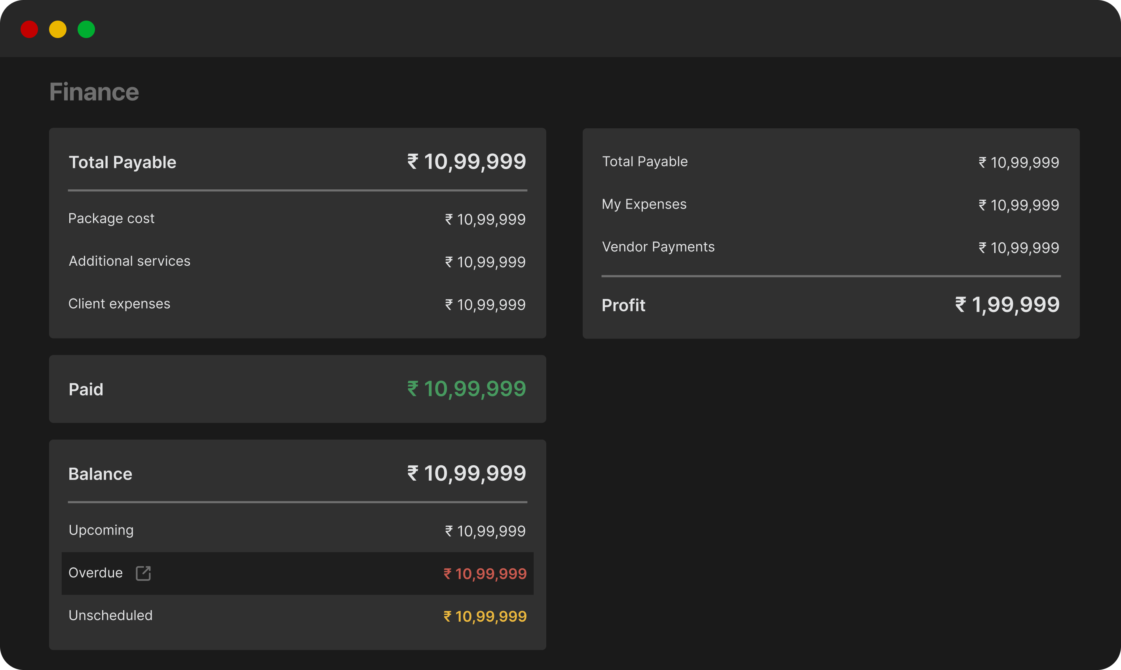Click the Client expenses label
This screenshot has width=1121, height=670.
[x=119, y=304]
